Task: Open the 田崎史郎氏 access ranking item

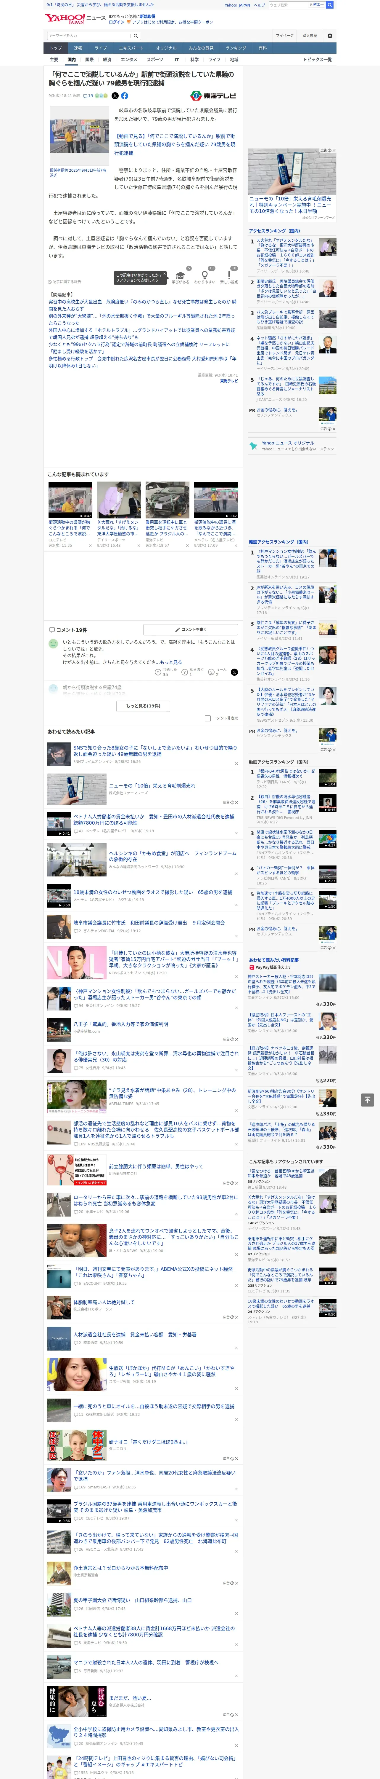Action: (x=286, y=289)
